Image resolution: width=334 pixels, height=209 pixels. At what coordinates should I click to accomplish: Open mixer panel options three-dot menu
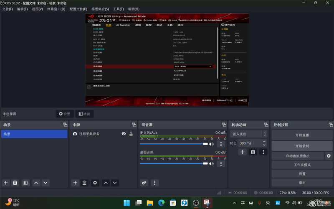(x=155, y=183)
